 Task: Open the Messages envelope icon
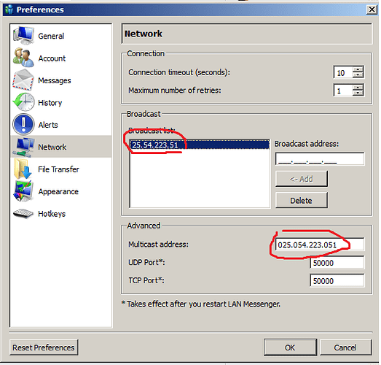(23, 80)
